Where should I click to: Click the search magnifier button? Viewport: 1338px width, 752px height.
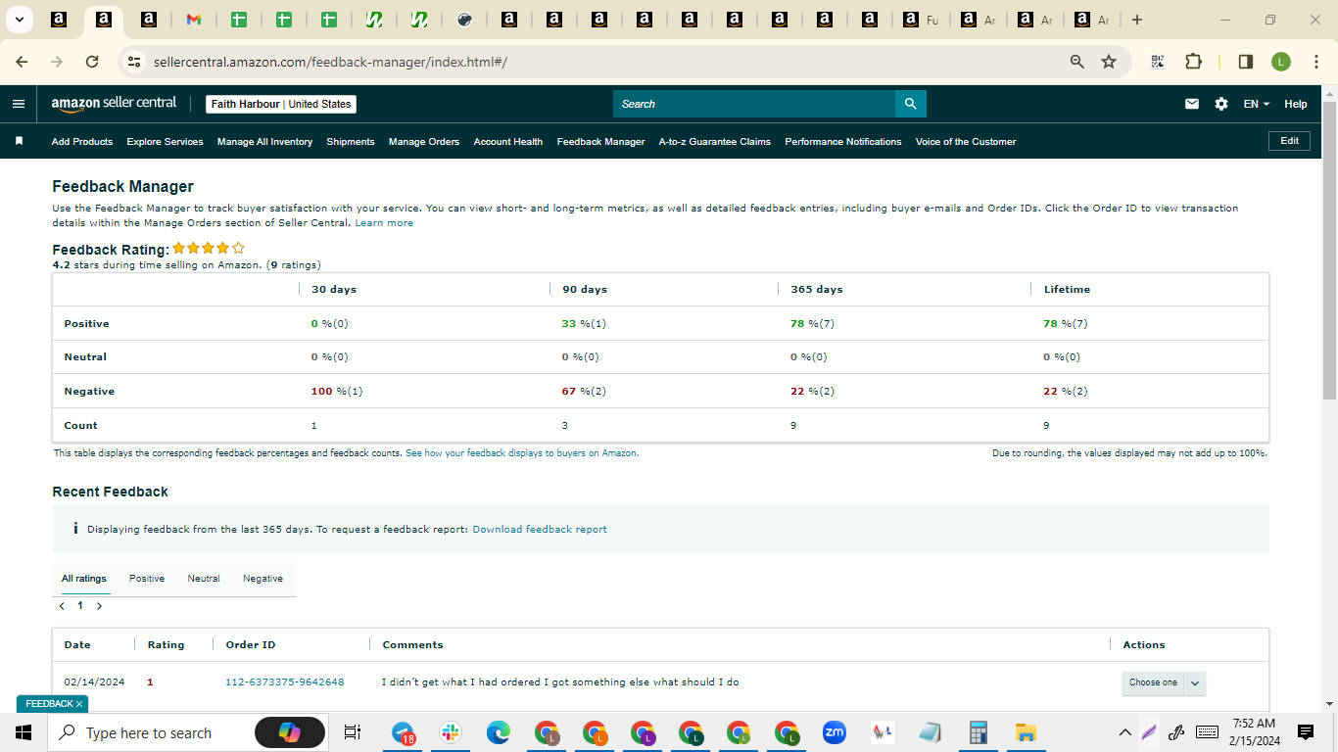tap(911, 104)
